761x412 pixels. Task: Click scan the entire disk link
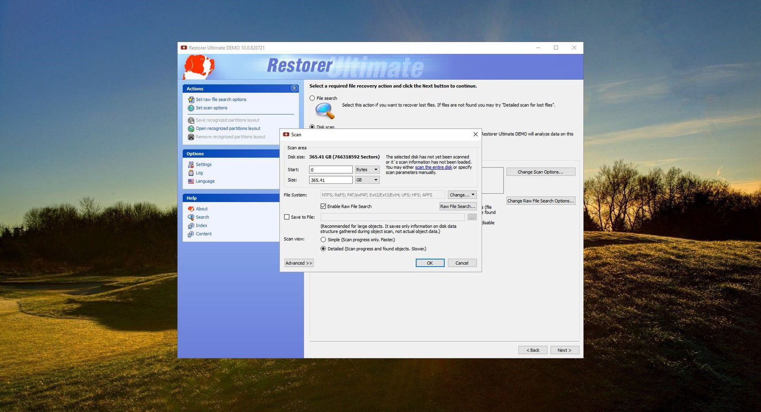434,168
